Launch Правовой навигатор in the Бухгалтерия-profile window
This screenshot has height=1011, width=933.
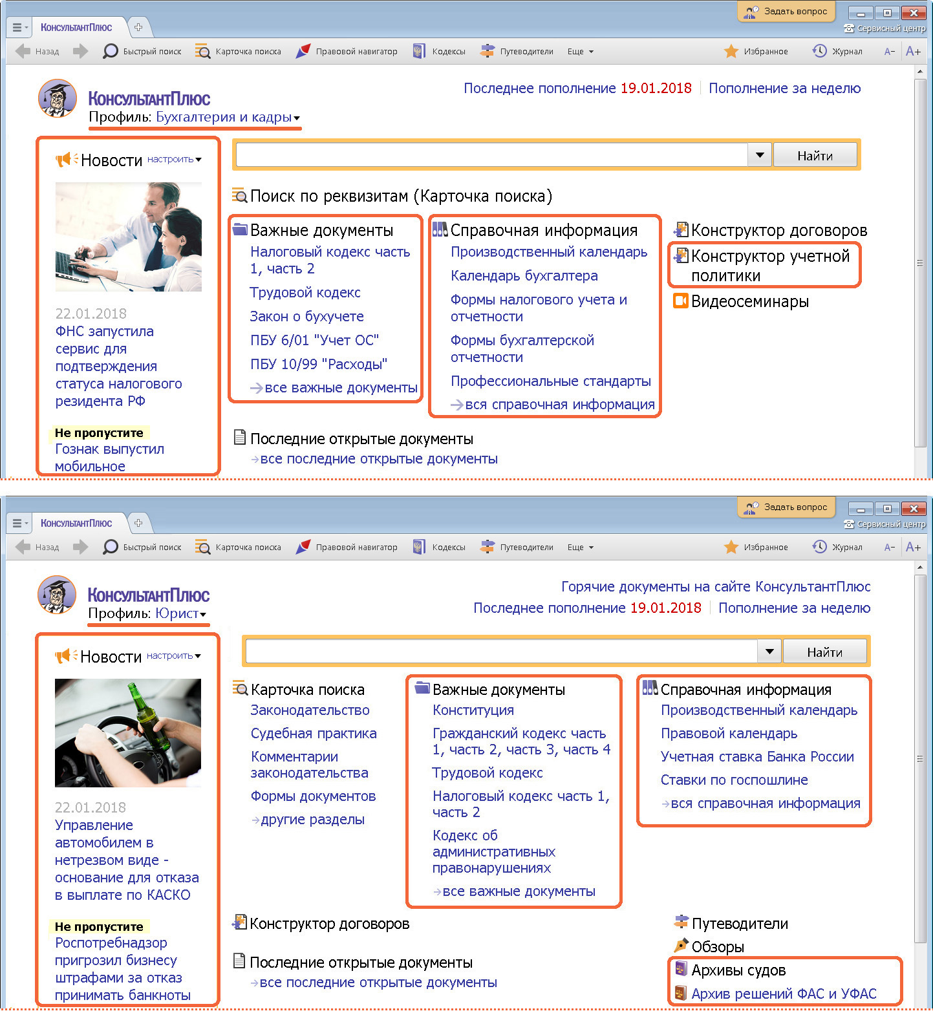coord(347,52)
